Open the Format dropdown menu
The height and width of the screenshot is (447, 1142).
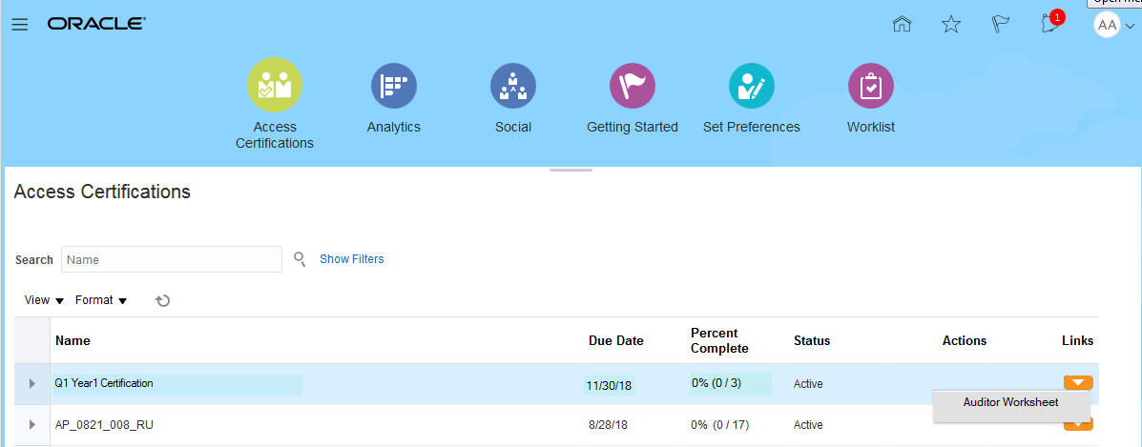pos(100,300)
